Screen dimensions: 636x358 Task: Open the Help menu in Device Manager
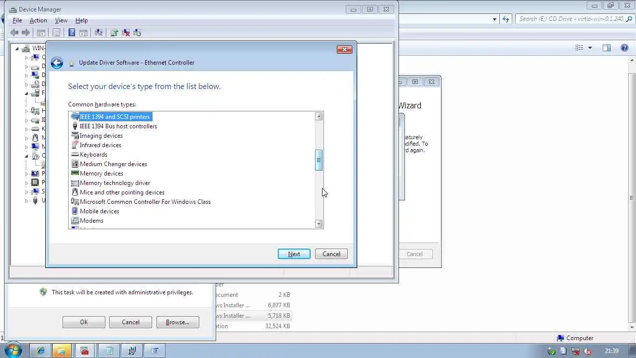point(81,20)
